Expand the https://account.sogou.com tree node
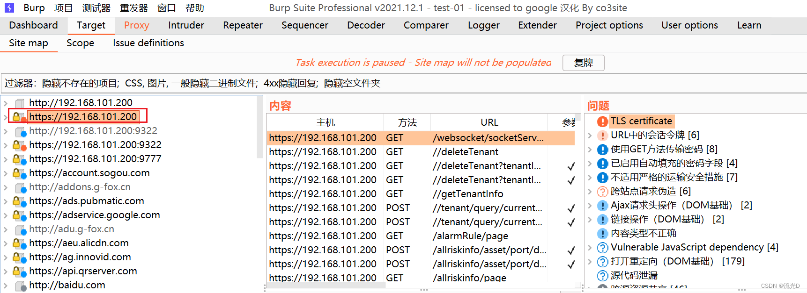The height and width of the screenshot is (293, 807). point(6,173)
